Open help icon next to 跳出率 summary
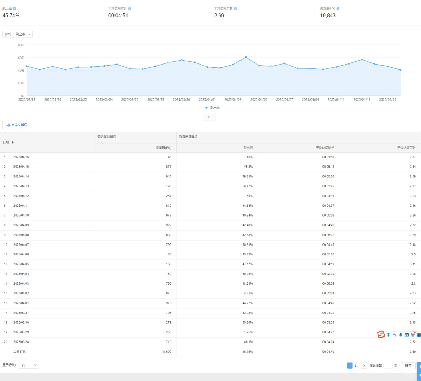 point(14,8)
